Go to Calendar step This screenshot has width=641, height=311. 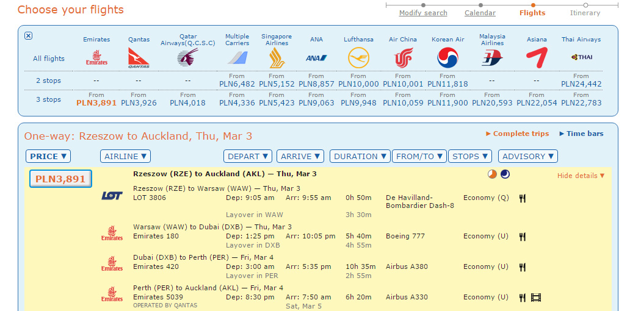480,13
